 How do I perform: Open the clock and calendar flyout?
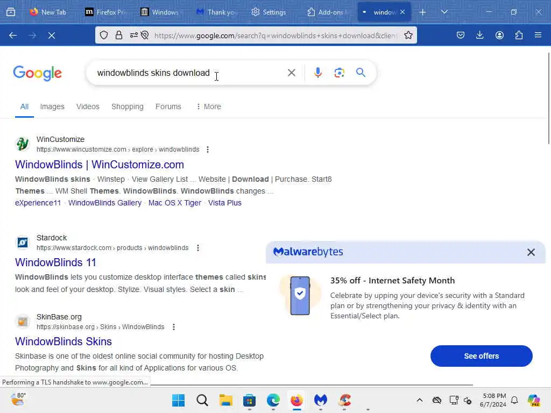click(x=493, y=400)
